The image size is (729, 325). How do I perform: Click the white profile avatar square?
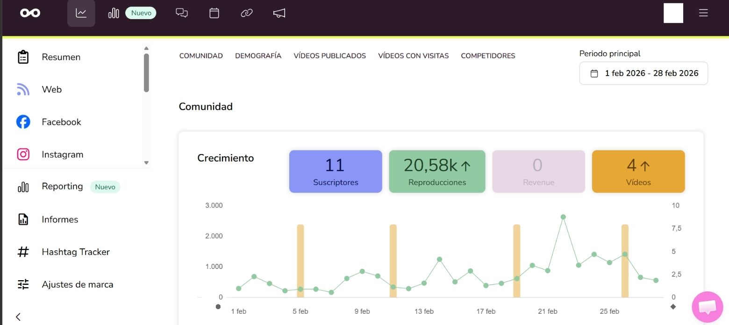(673, 13)
